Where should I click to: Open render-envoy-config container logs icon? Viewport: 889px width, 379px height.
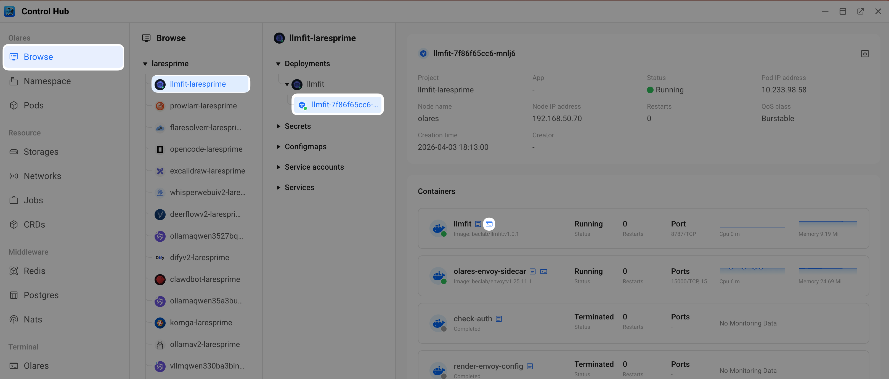click(530, 366)
